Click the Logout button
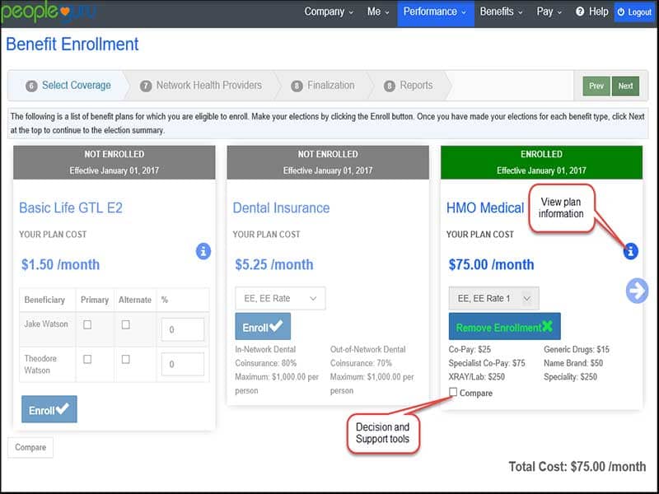Screen dimensions: 659x494 pos(633,12)
